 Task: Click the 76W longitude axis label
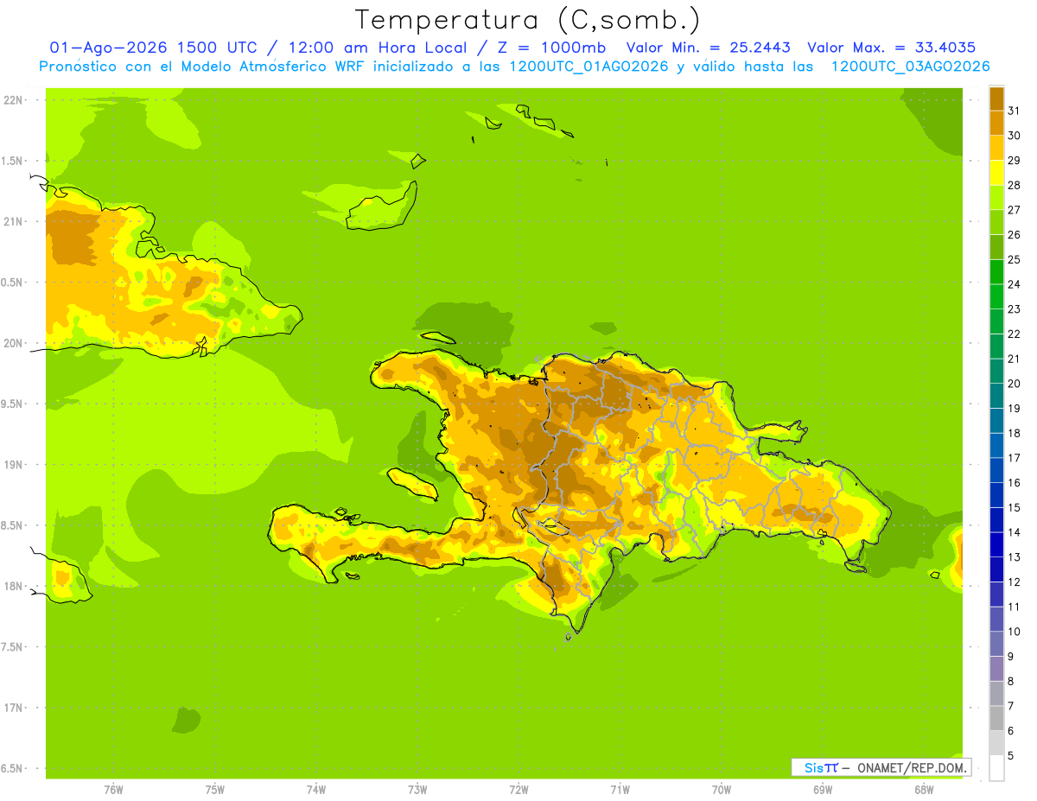[x=113, y=789]
